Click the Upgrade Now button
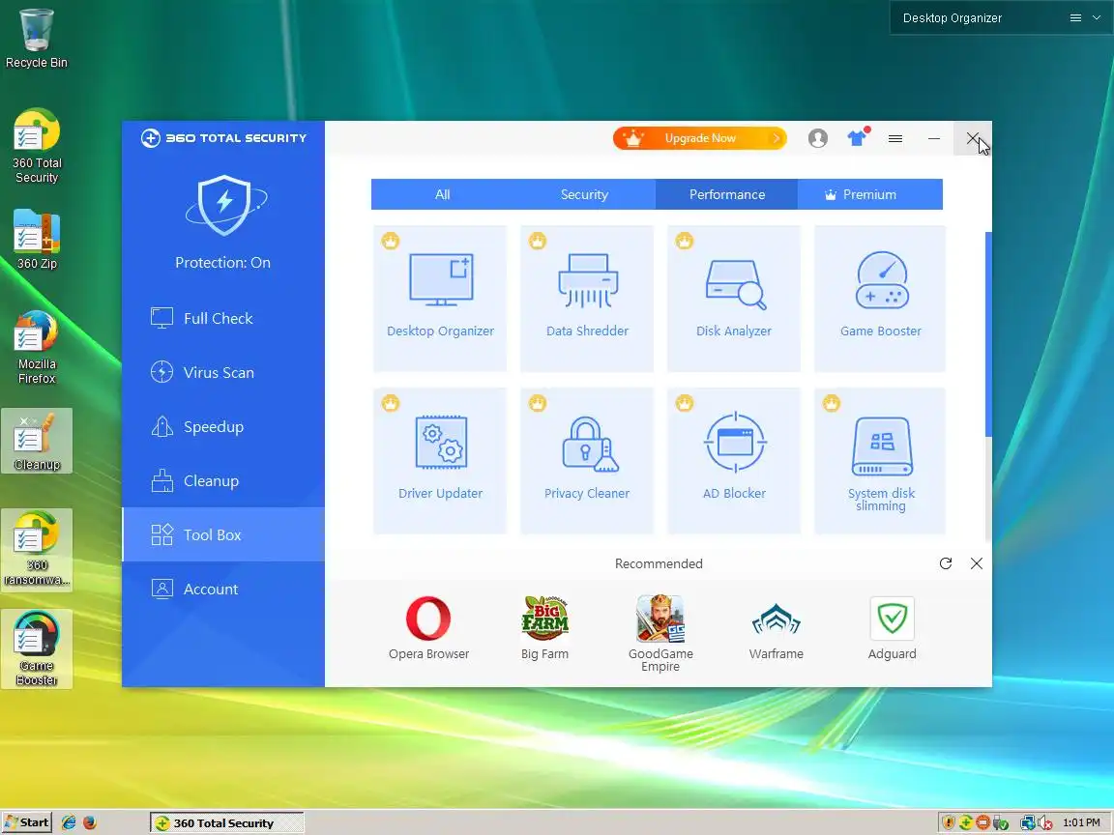The height and width of the screenshot is (835, 1114). 700,138
